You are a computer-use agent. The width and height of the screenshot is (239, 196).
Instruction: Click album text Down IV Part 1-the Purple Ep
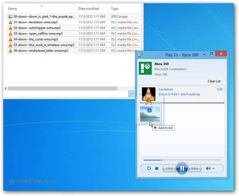[179, 94]
